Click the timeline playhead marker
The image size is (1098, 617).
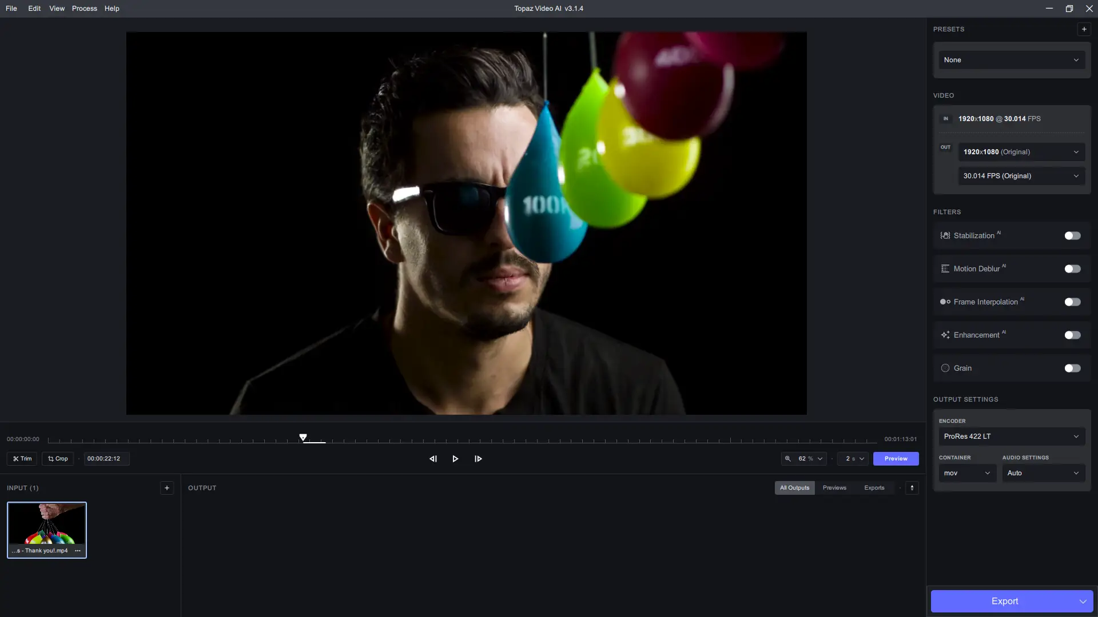pos(303,438)
